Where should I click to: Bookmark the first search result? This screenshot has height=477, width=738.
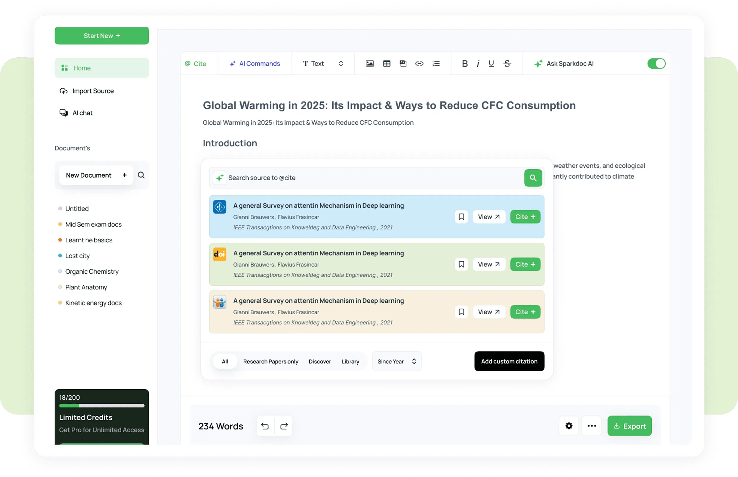461,217
